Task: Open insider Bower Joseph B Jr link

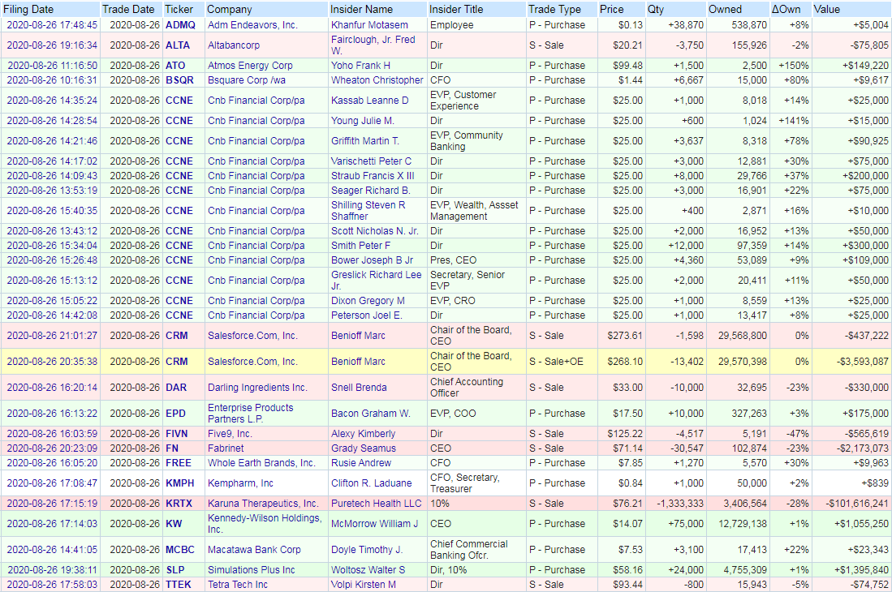Action: click(372, 260)
